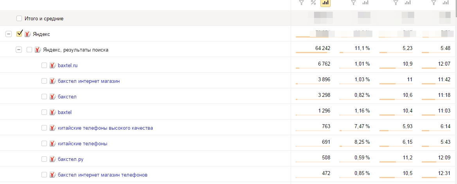Viewport: 457px width, 184px height.
Task: Enable the checkbox for бакстел.ру
Action: point(44,159)
